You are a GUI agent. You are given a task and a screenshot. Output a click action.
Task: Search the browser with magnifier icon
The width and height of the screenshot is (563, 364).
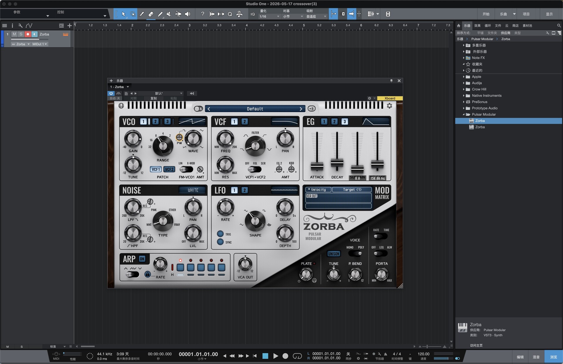pyautogui.click(x=559, y=26)
